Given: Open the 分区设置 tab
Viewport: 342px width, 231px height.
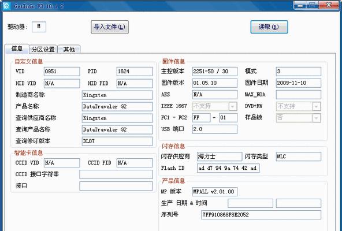Looking at the screenshot, I should tap(43, 49).
